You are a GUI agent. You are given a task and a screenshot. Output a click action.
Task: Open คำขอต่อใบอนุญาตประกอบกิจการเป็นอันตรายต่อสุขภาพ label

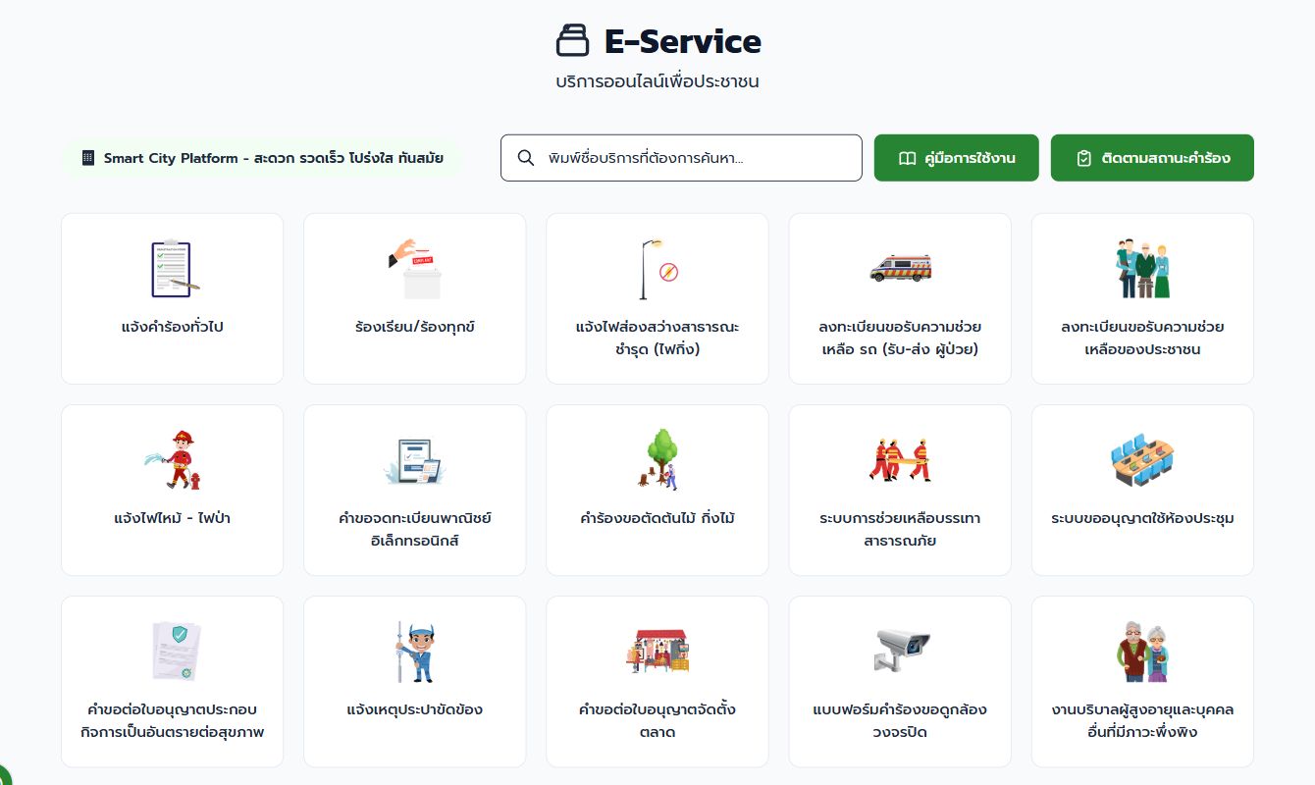[173, 720]
